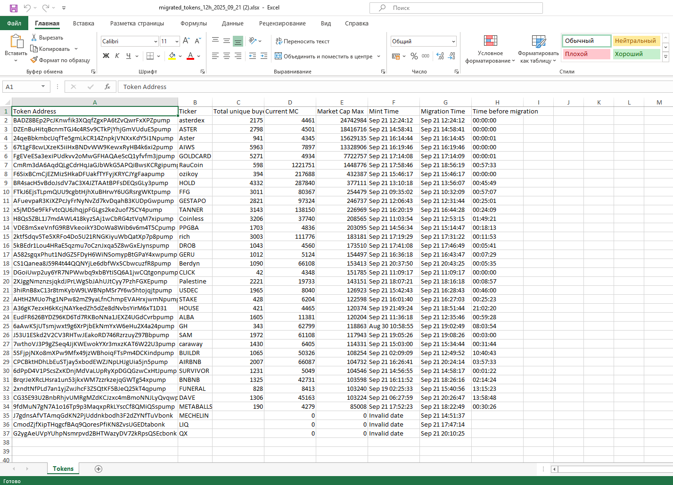Increase the cell indent

[x=264, y=56]
